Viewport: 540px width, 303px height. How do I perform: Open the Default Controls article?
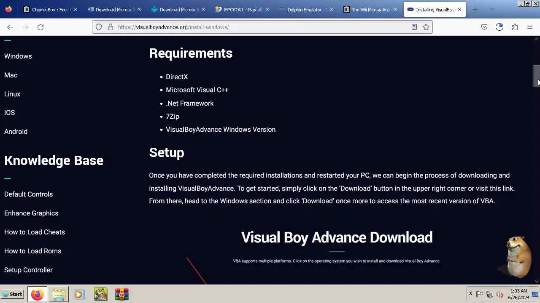click(x=29, y=194)
